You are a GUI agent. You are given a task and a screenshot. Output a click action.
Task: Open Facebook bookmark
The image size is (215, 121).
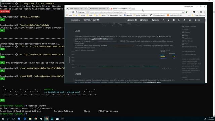128,15
